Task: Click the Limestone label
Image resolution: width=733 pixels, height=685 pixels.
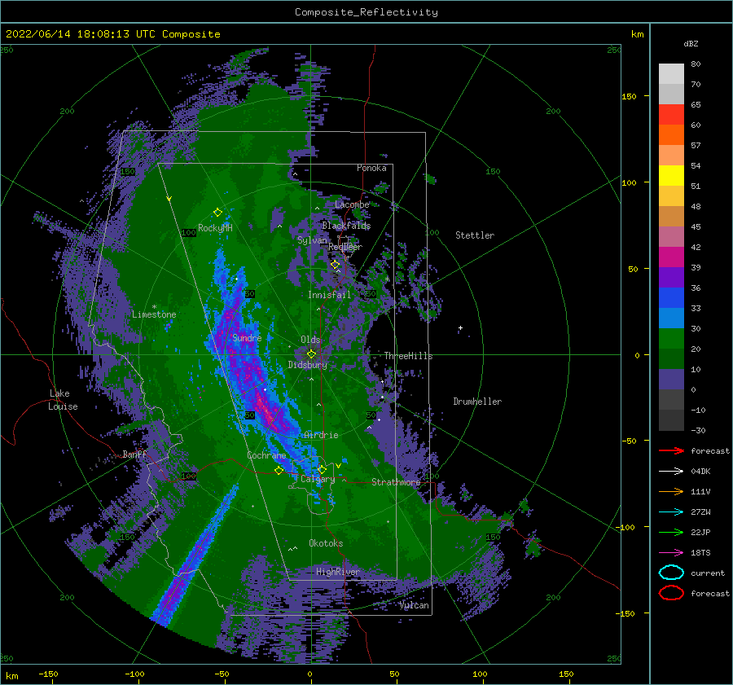Action: pos(154,314)
